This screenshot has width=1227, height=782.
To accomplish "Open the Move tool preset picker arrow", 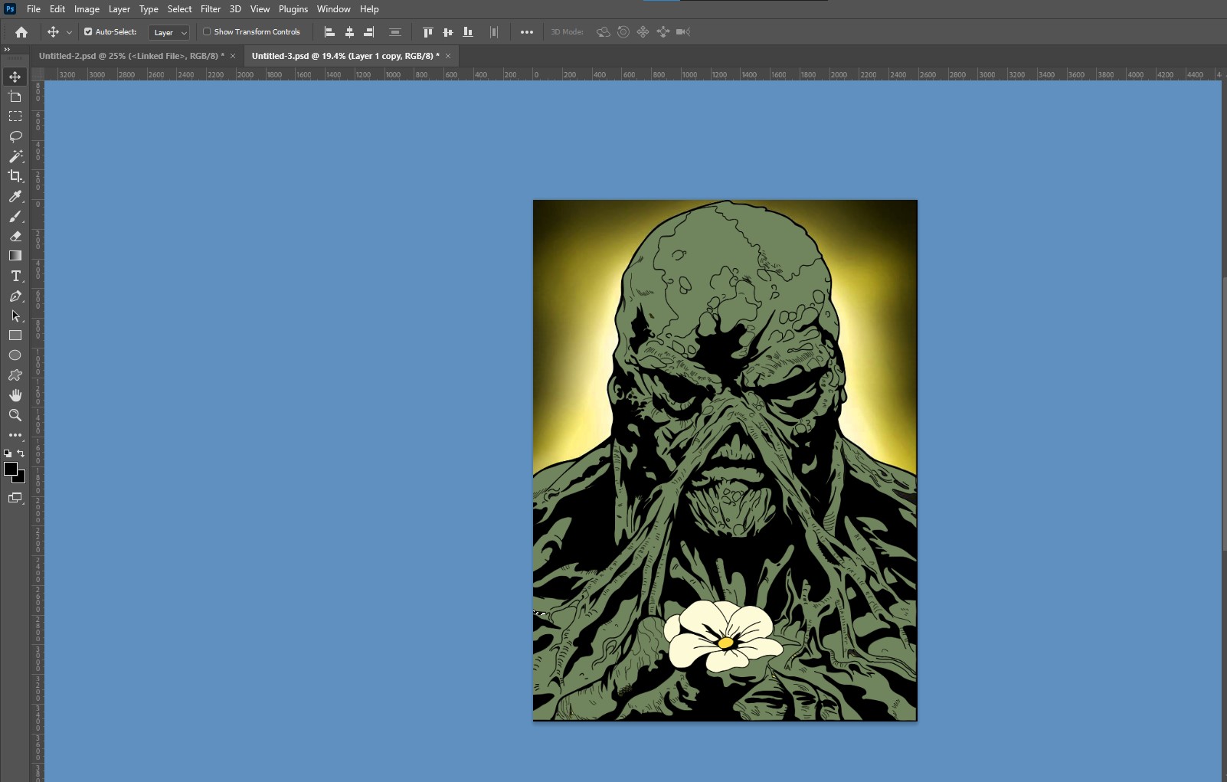I will 69,32.
